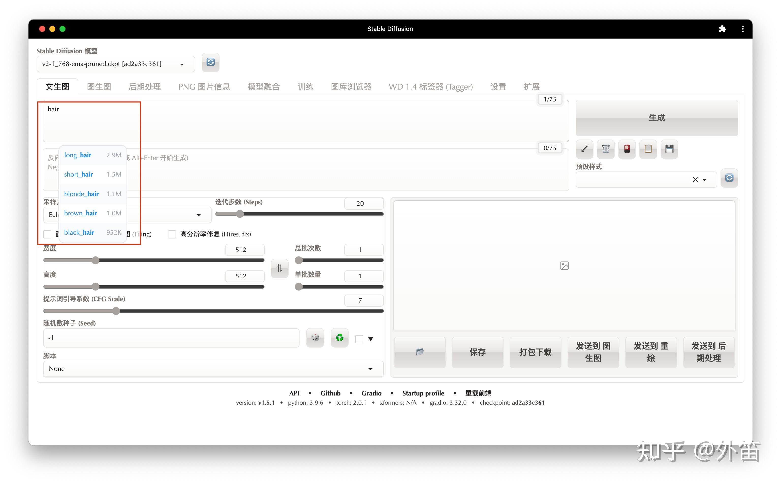Toggle the checkbox left of Tiling option
This screenshot has width=781, height=483.
(x=48, y=234)
